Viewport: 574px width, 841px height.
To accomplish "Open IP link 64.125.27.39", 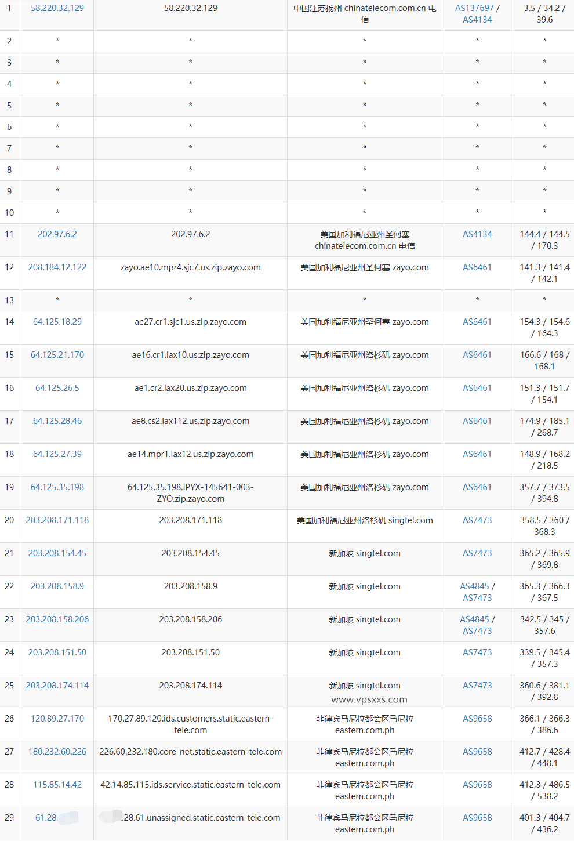I will [57, 454].
